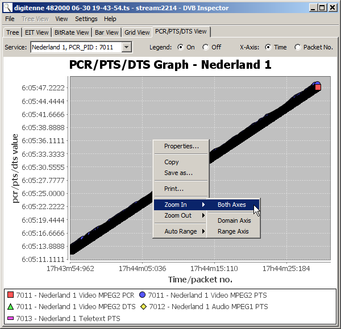Click Save as... in context menu
This screenshot has width=341, height=329.
click(x=178, y=173)
